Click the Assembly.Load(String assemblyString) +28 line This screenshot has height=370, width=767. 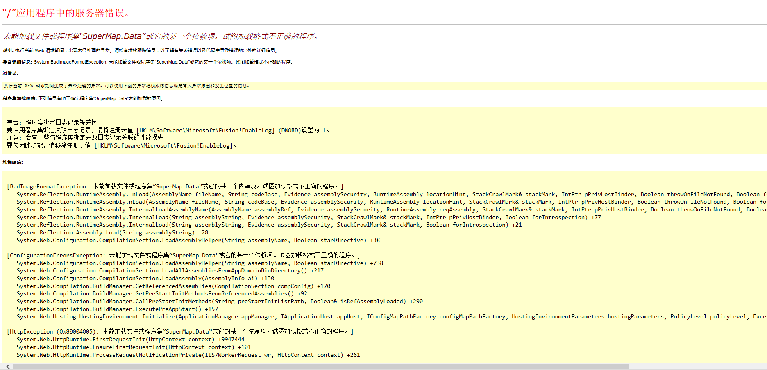click(x=112, y=232)
